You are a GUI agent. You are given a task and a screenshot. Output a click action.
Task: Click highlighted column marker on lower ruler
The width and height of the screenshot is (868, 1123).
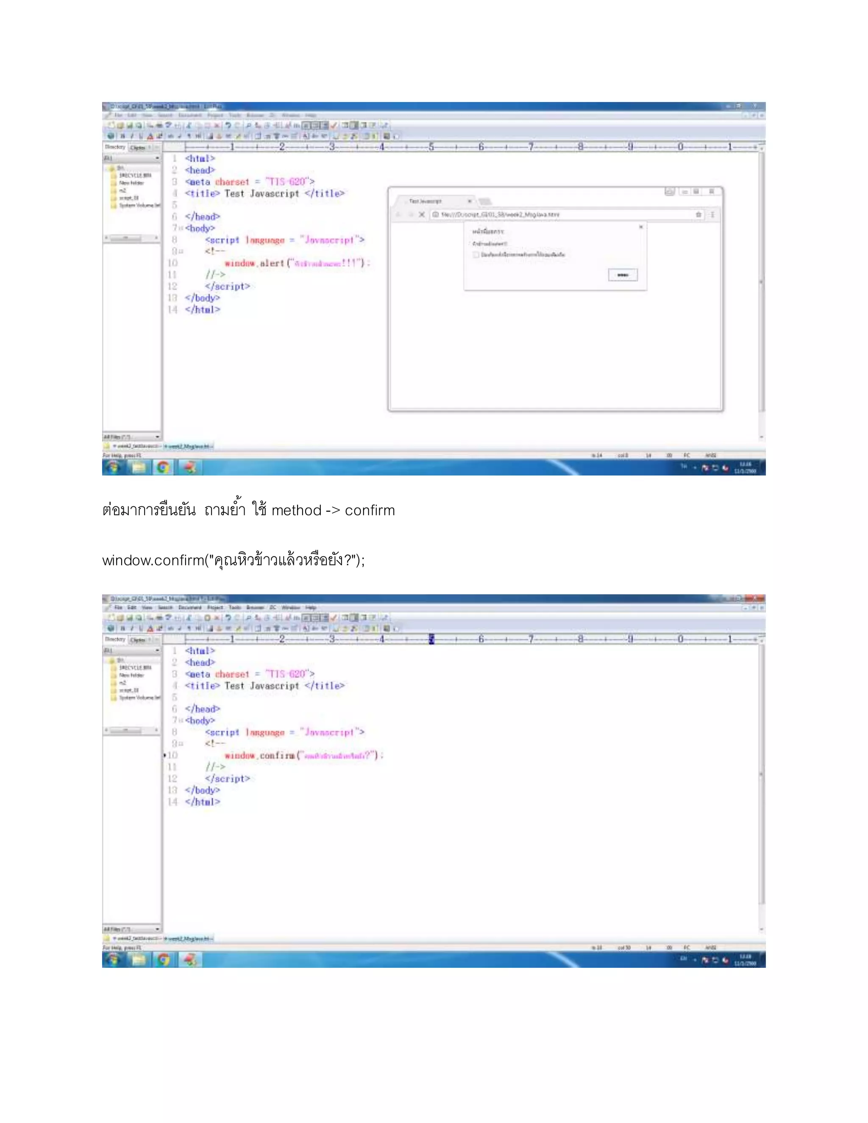coord(431,639)
